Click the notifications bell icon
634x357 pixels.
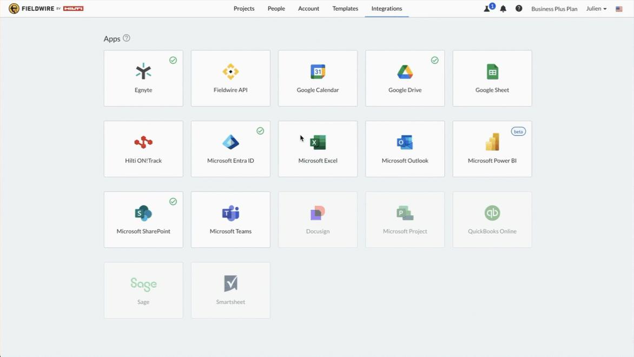click(x=503, y=9)
